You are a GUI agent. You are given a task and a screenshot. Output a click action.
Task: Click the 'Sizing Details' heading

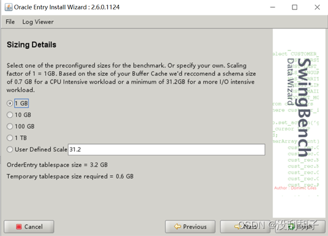tap(31, 44)
